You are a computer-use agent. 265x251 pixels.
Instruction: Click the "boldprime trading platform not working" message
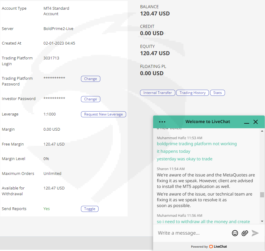(x=197, y=144)
